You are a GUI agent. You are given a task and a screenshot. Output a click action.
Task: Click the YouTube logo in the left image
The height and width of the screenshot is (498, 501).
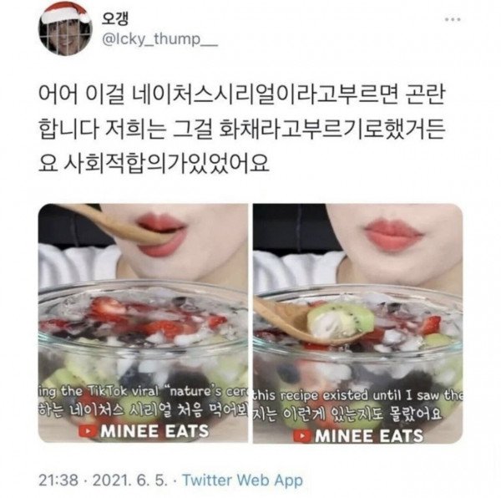coord(88,431)
